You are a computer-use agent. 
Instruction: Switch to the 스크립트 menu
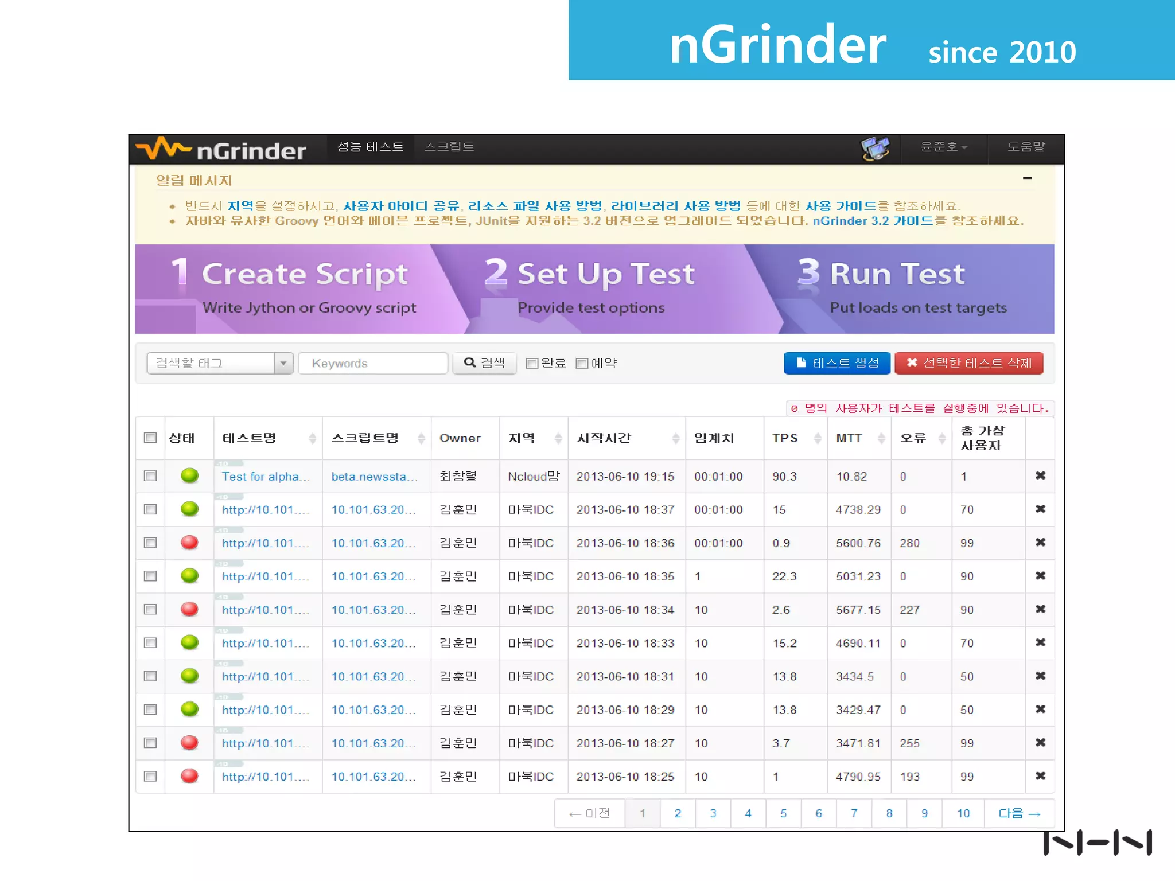tap(449, 147)
